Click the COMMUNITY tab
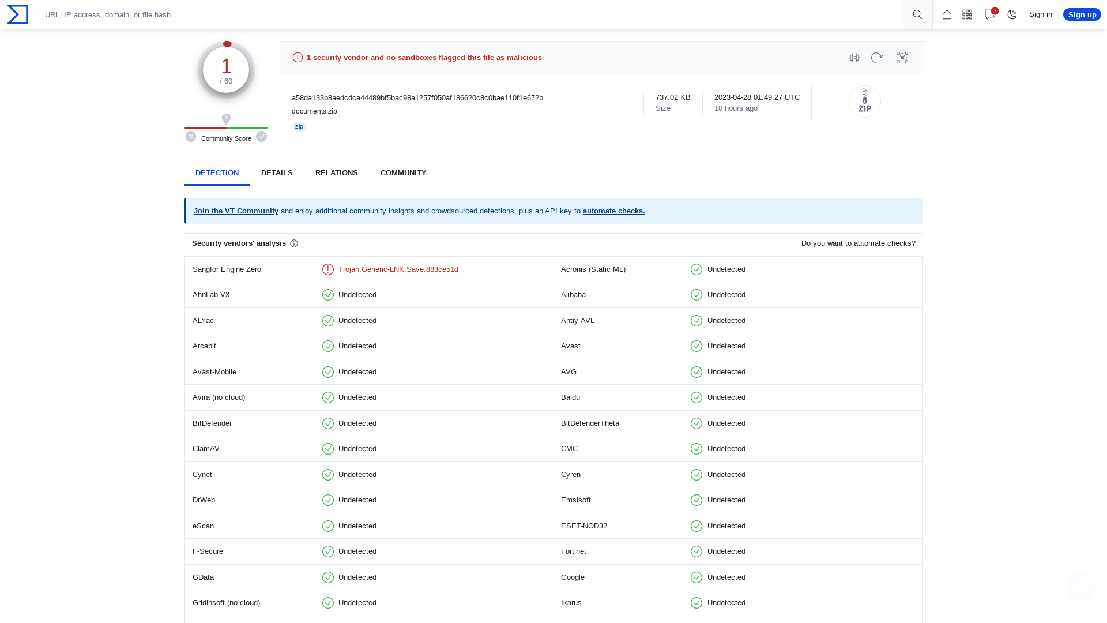Screen dimensions: 1107x623 [403, 172]
